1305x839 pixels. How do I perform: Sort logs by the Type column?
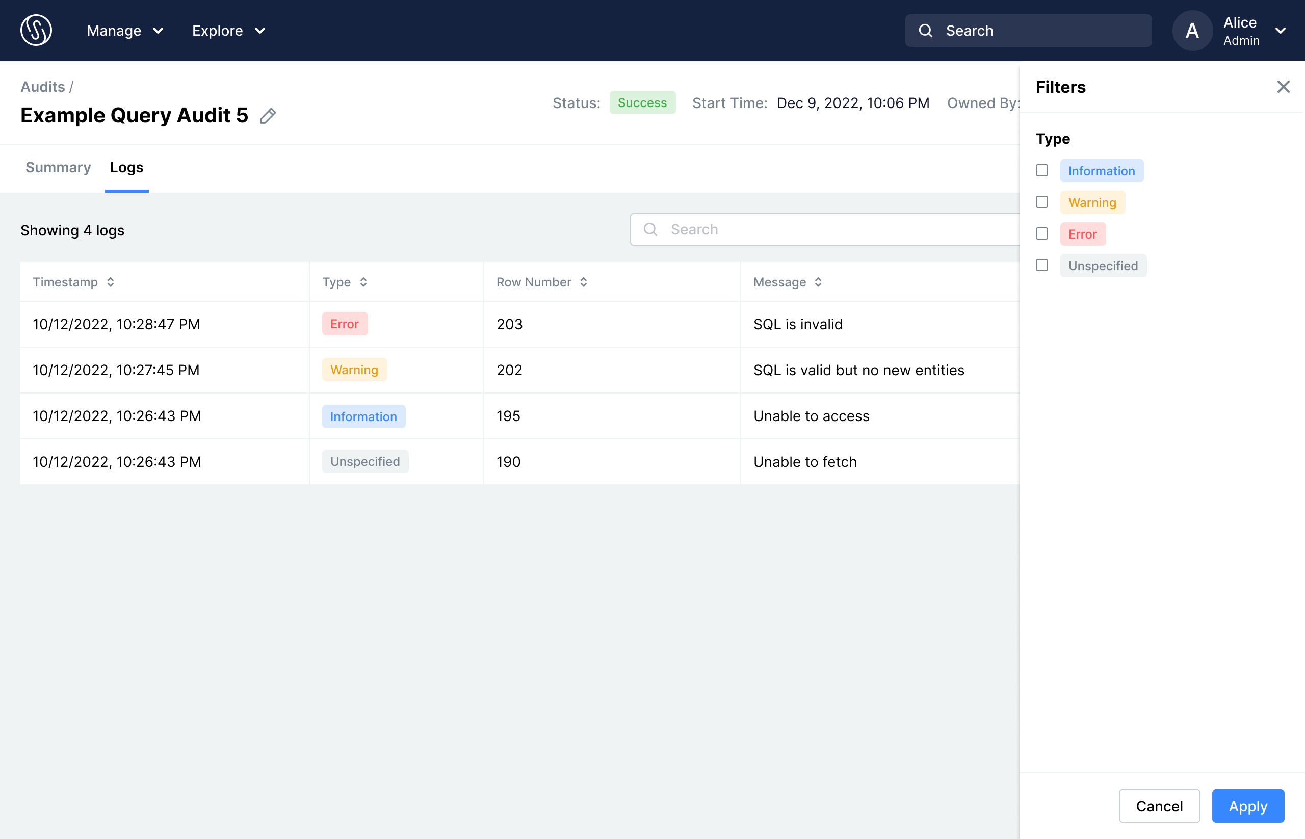(363, 282)
